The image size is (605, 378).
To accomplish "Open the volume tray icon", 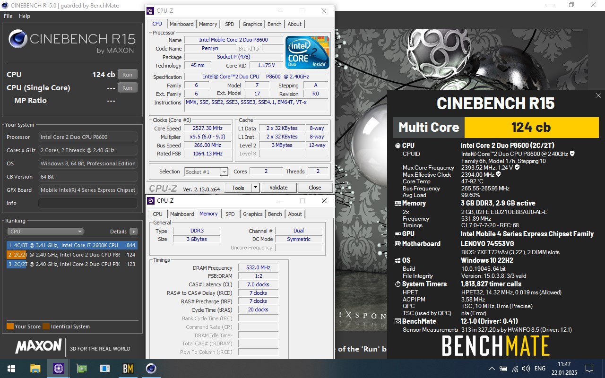I will pyautogui.click(x=526, y=369).
